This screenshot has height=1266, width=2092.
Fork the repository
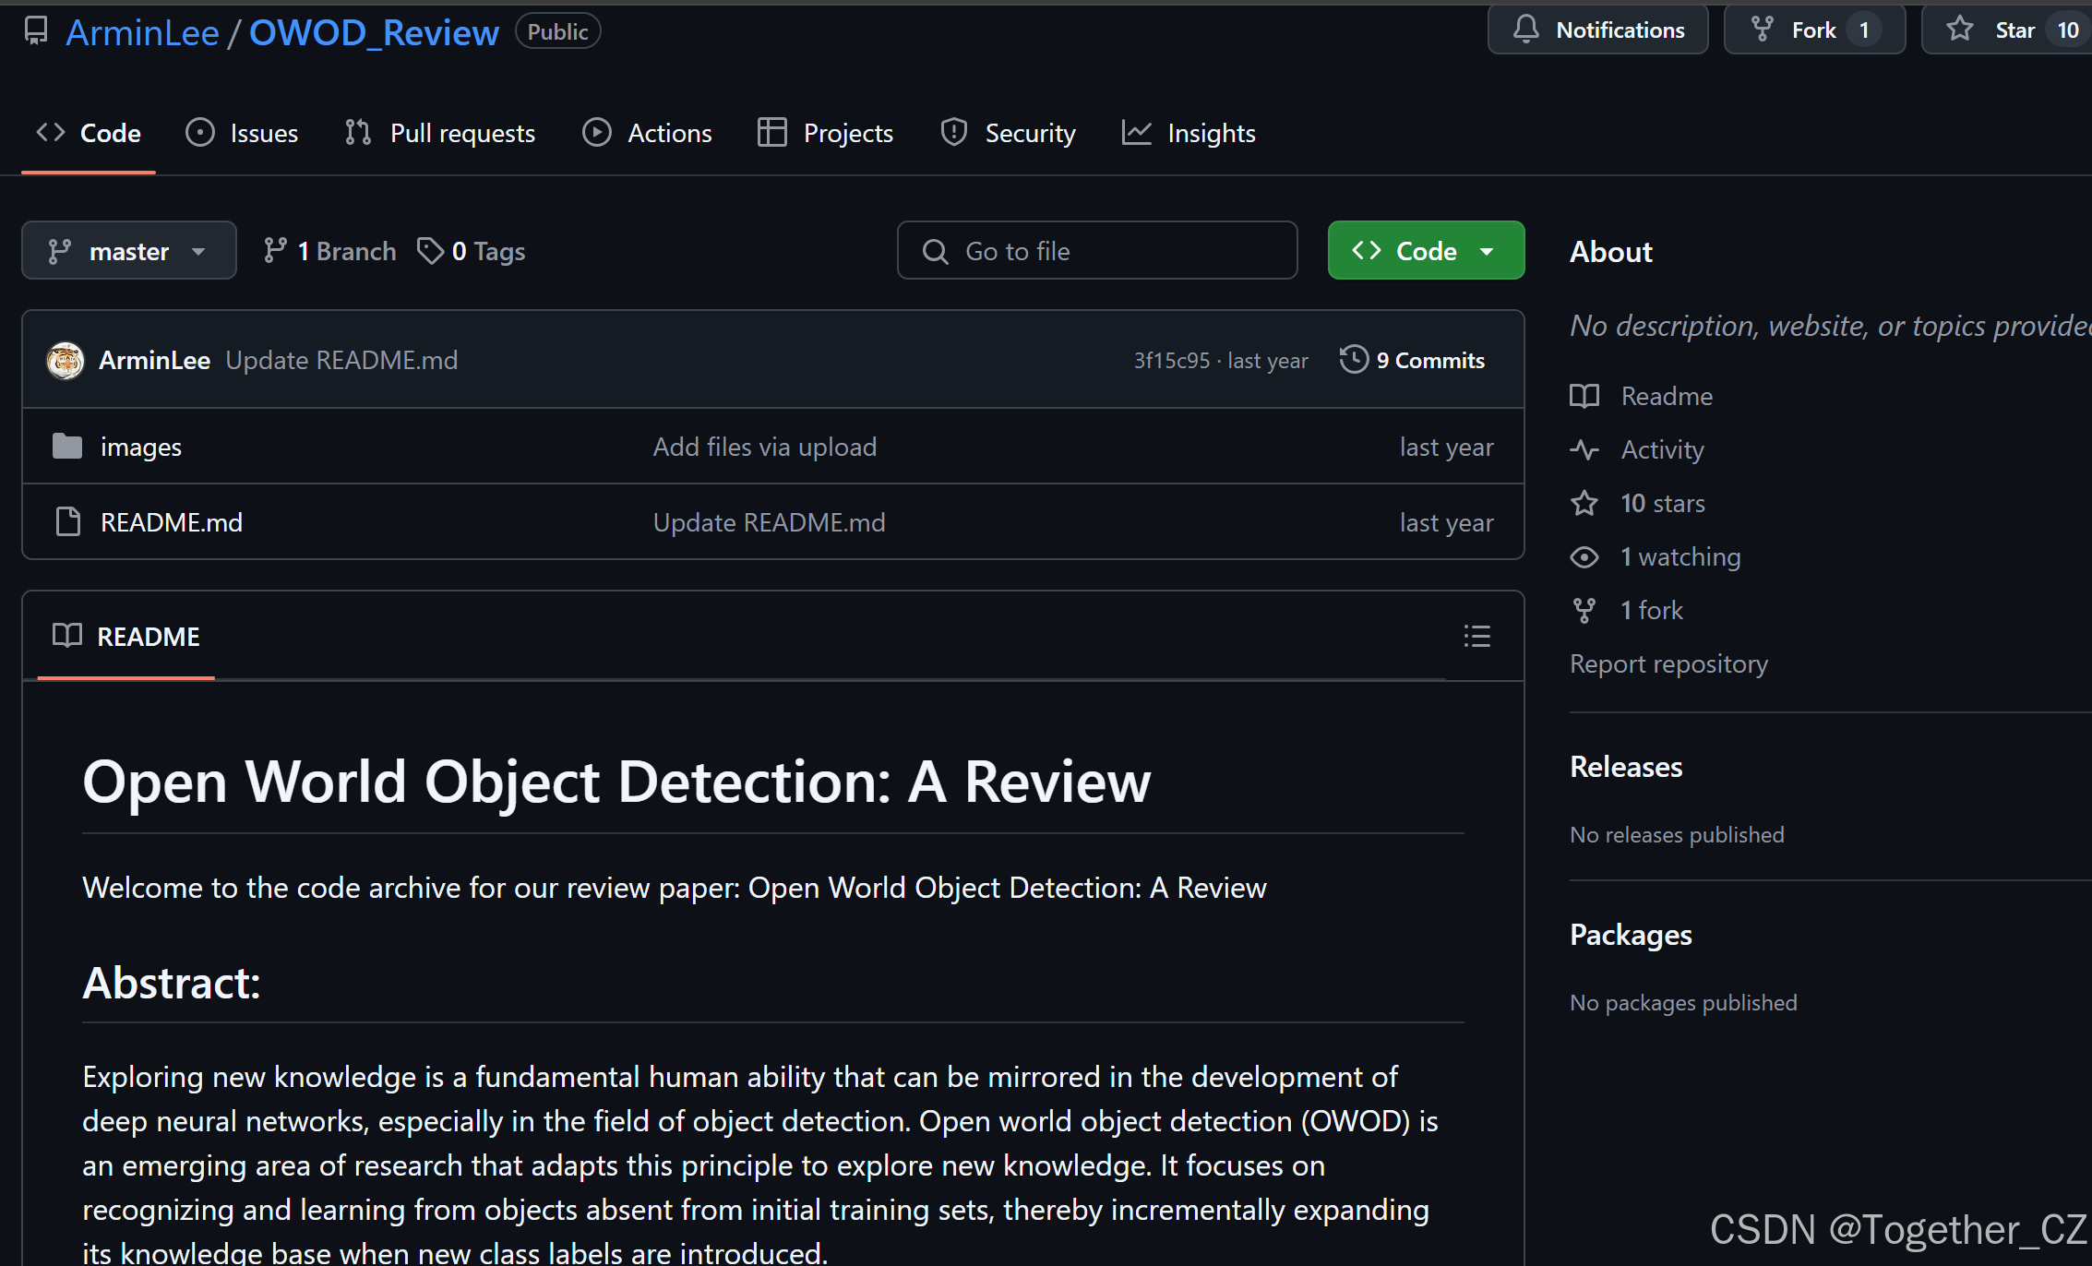coord(1813,30)
